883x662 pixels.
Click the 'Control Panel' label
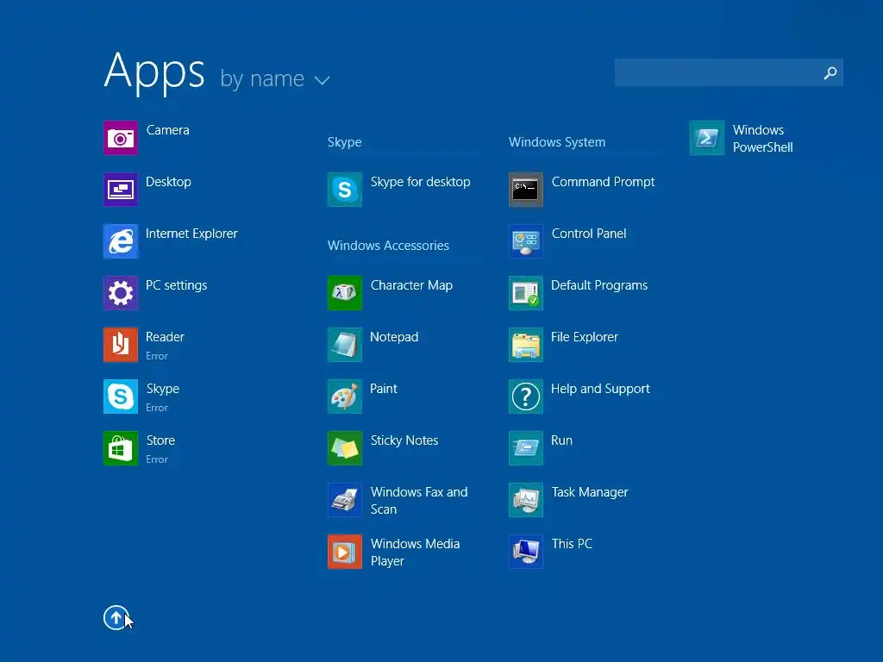589,234
